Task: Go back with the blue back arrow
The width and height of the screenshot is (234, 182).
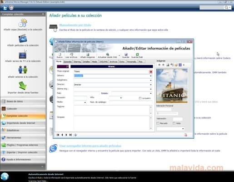Action: point(5,8)
